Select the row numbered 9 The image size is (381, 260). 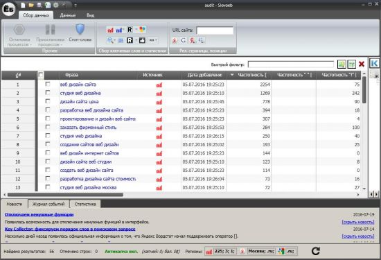pyautogui.click(x=18, y=153)
